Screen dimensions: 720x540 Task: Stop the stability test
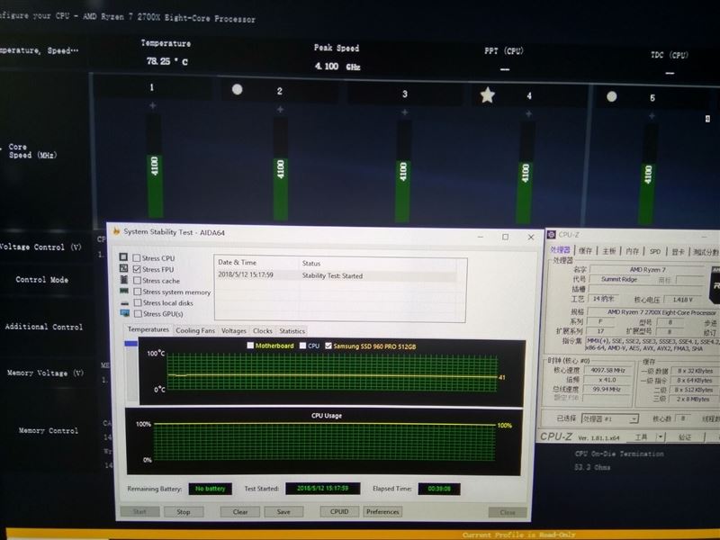184,511
